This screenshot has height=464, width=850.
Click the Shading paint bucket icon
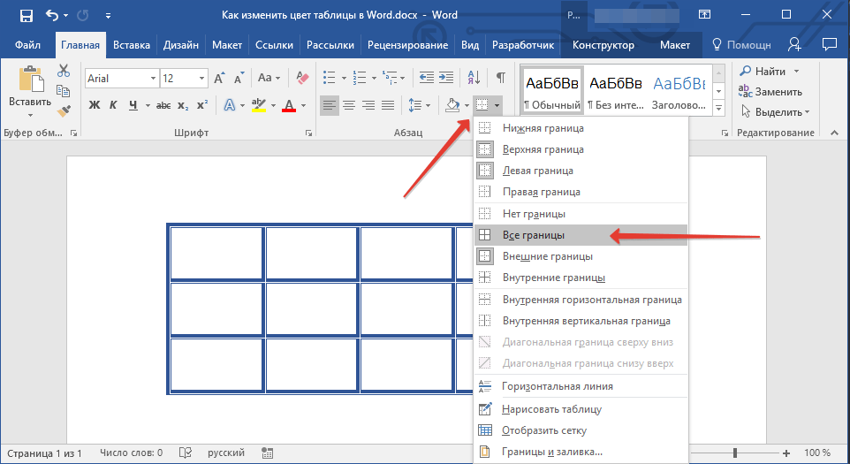[453, 106]
